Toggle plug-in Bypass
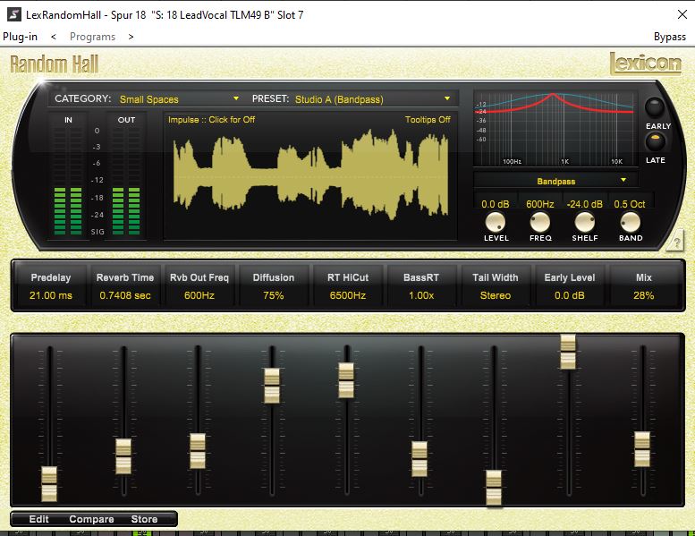 click(x=669, y=37)
